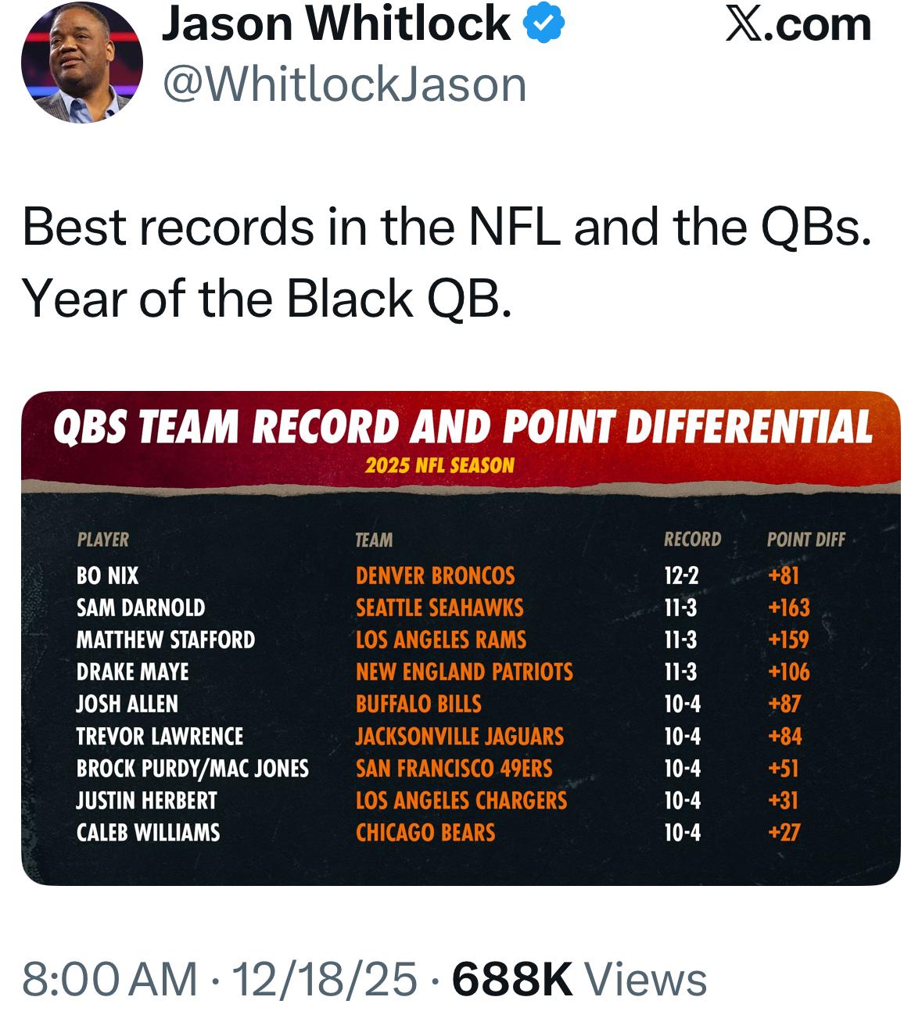
Task: Click the 12/18/25 date
Action: [325, 979]
